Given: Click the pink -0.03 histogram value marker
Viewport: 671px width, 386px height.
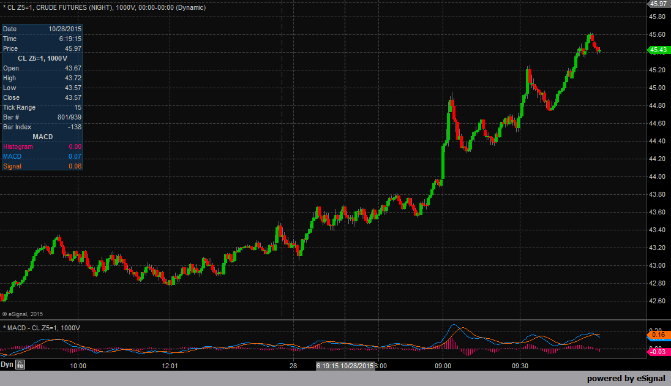Looking at the screenshot, I should (658, 352).
